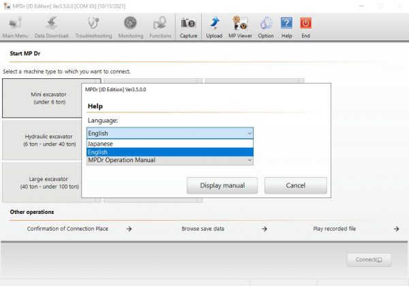This screenshot has height=286, width=409.
Task: Open Play recorded file
Action: 335,229
